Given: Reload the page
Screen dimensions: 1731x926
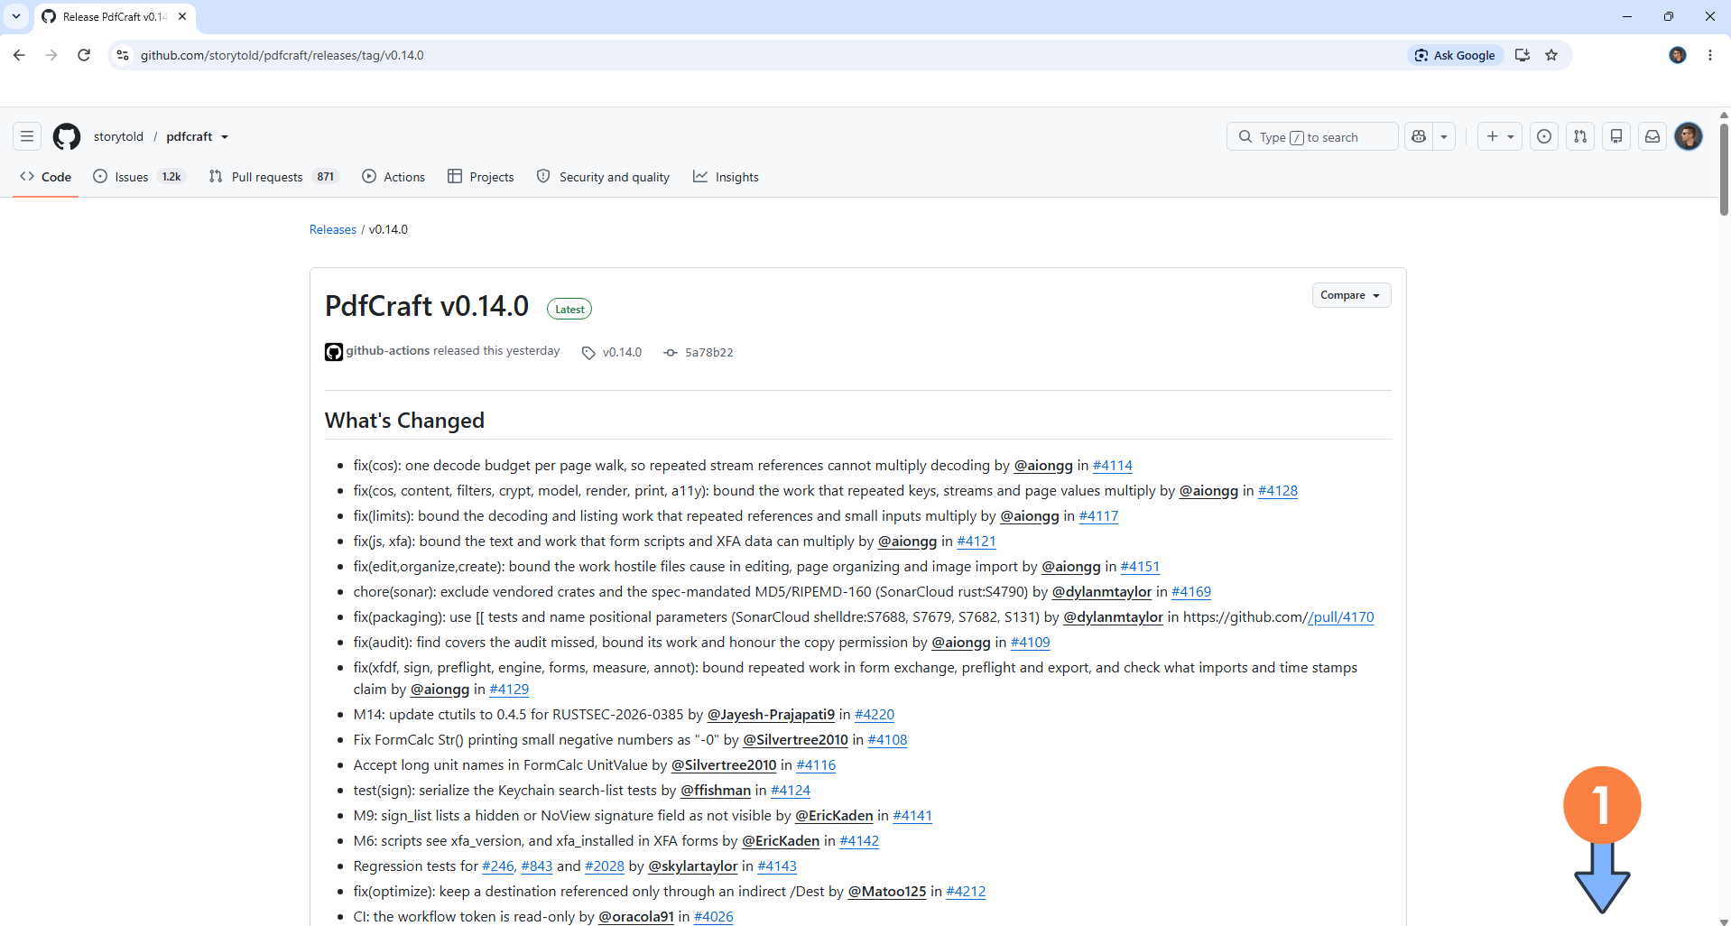Looking at the screenshot, I should pos(84,55).
